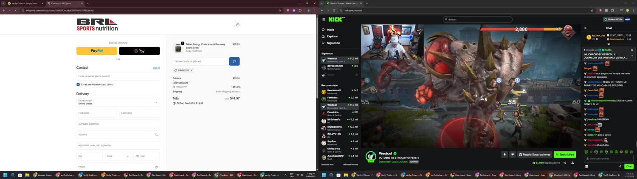This screenshot has height=179, width=637.
Task: Toggle stream notification bell icon
Action: (x=505, y=154)
